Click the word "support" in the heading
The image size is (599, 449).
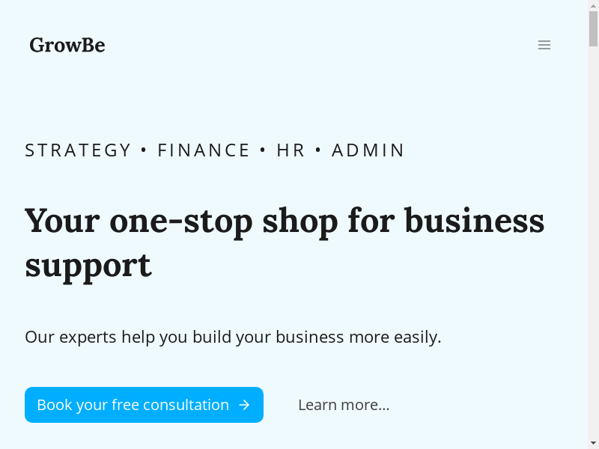88,265
